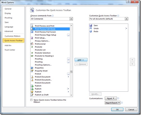This screenshot has width=141, height=115.
Task: Open the Add-Ins page
Action: (8, 45)
